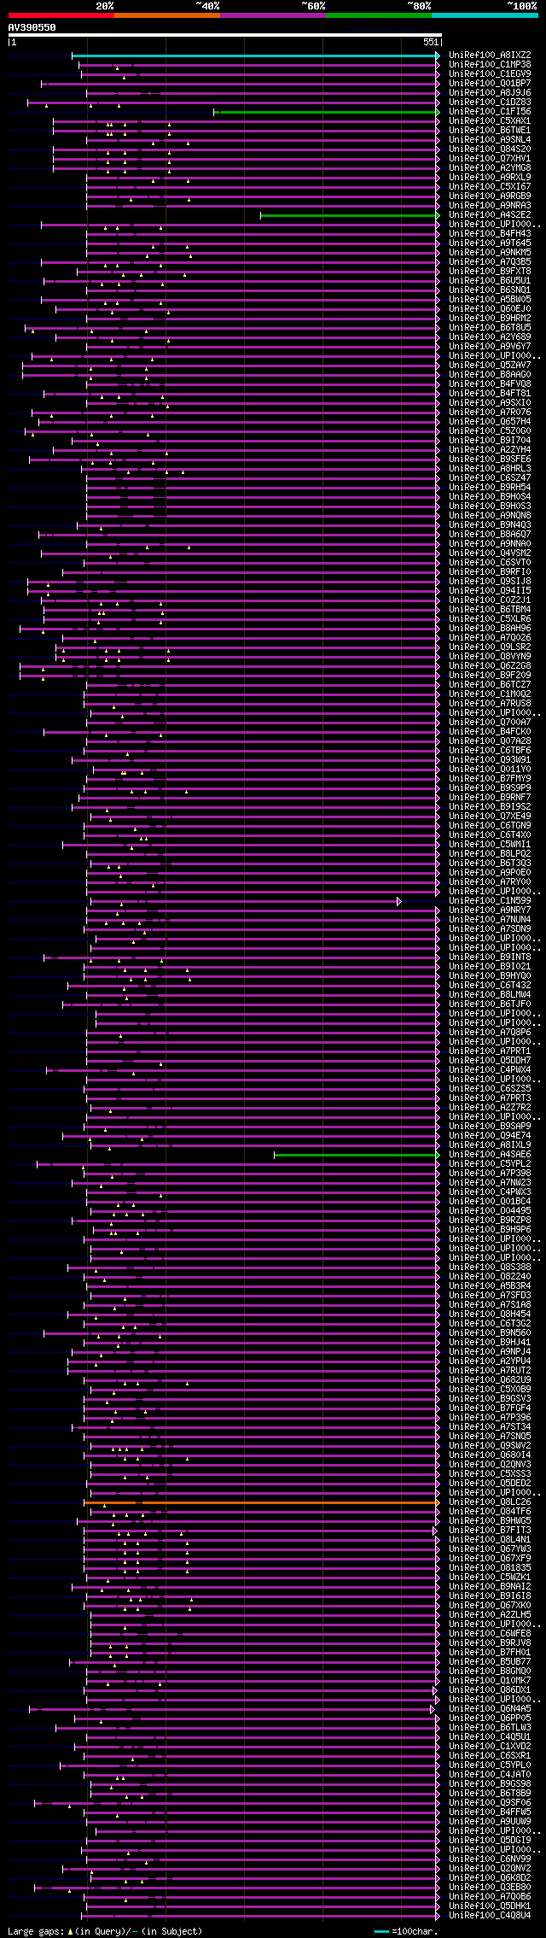
Task: Select the label UniRef100_A9T645
Action: pos(490,243)
